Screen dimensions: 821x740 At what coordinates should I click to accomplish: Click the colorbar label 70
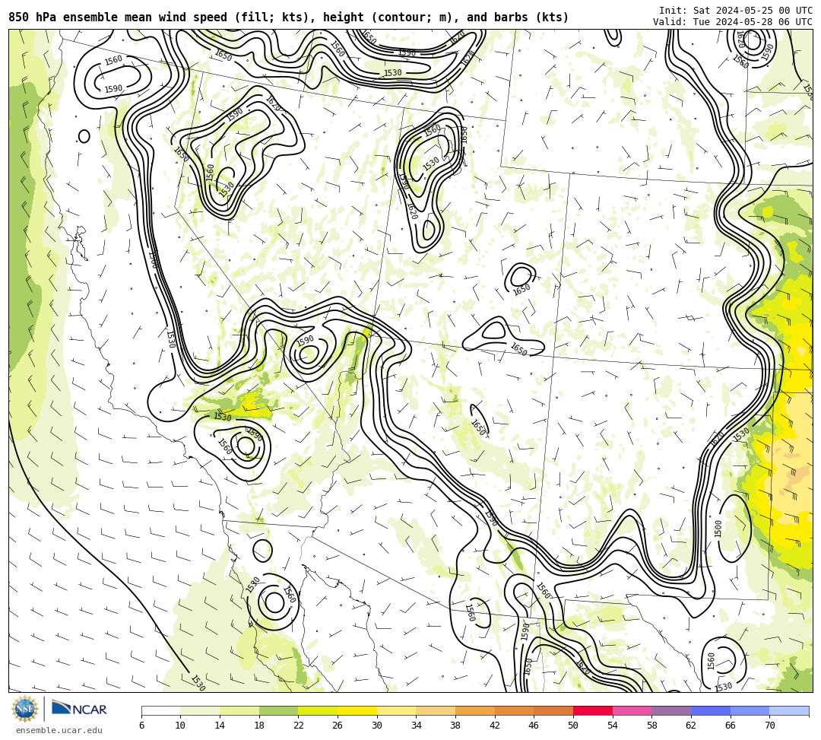pyautogui.click(x=769, y=726)
